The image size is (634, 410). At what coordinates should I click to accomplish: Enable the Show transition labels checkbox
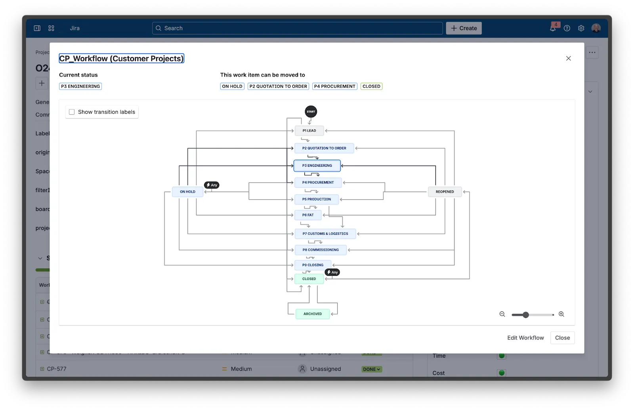pos(71,112)
